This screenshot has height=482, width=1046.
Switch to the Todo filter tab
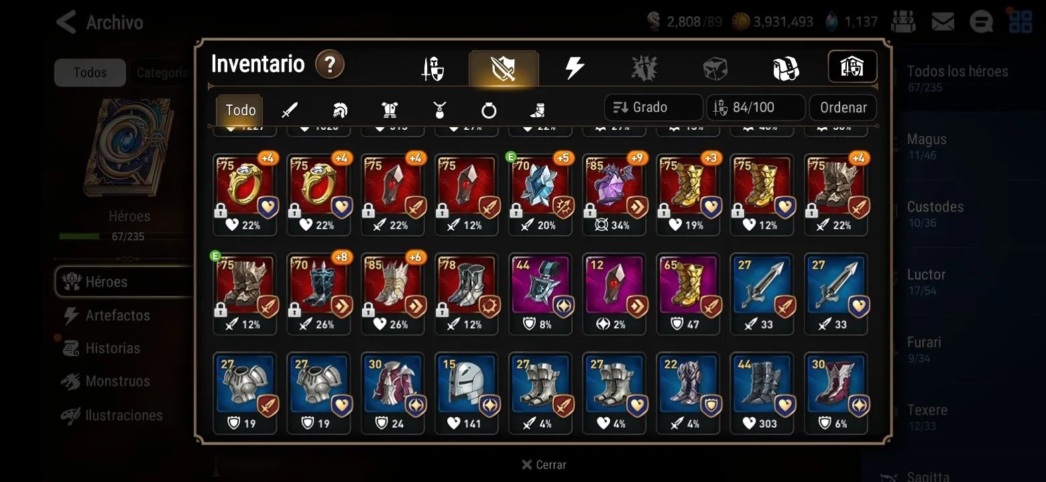[x=240, y=110]
